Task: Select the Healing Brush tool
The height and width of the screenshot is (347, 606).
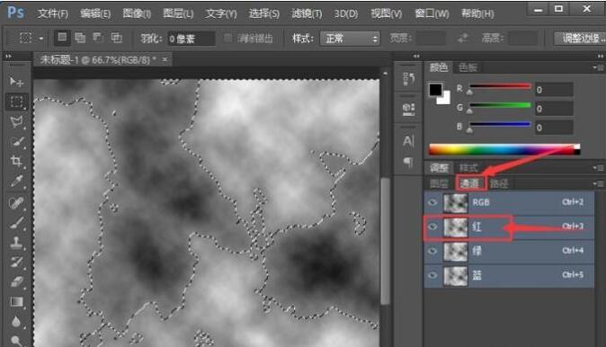Action: coord(16,202)
